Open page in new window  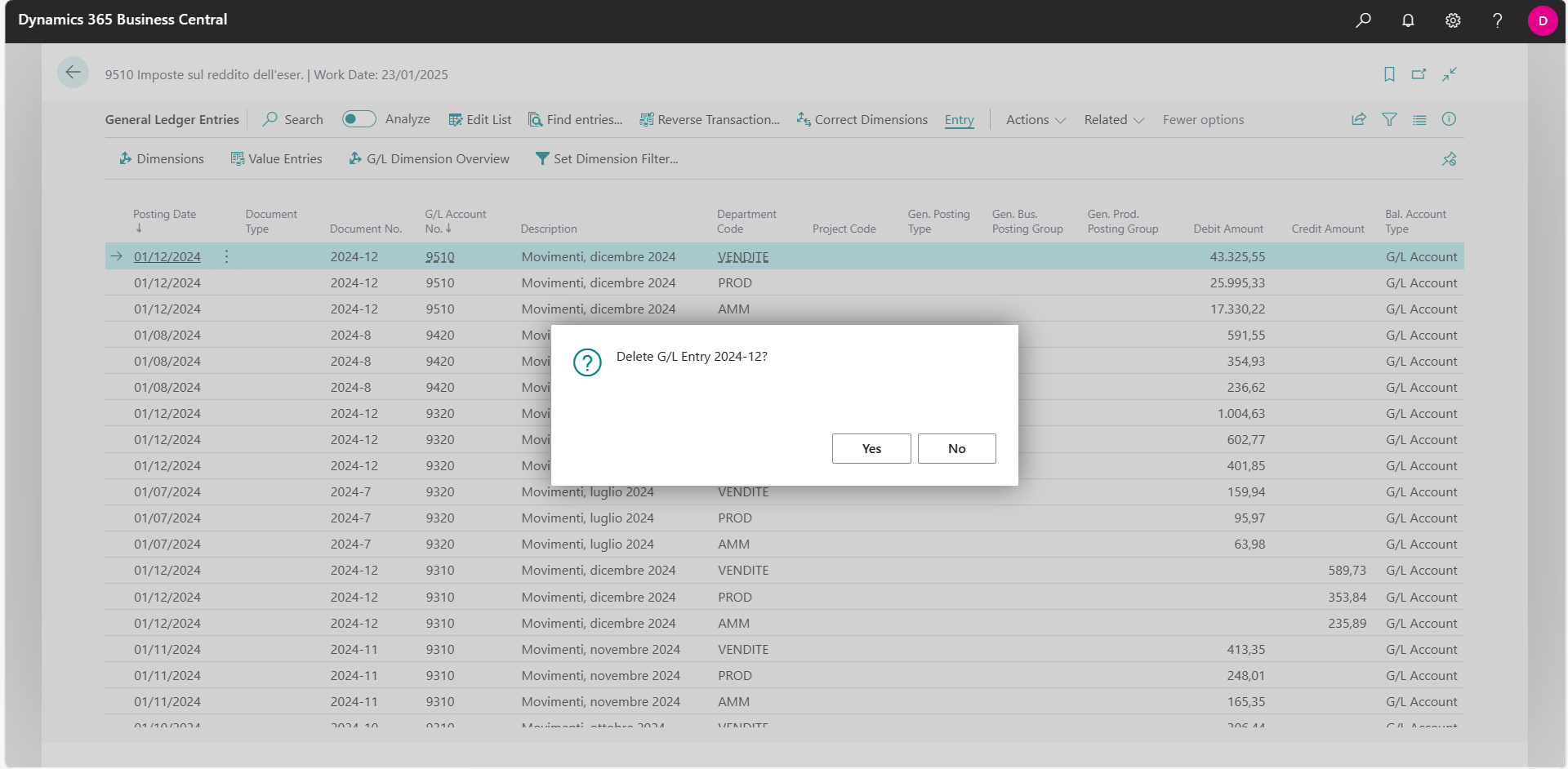1419,74
